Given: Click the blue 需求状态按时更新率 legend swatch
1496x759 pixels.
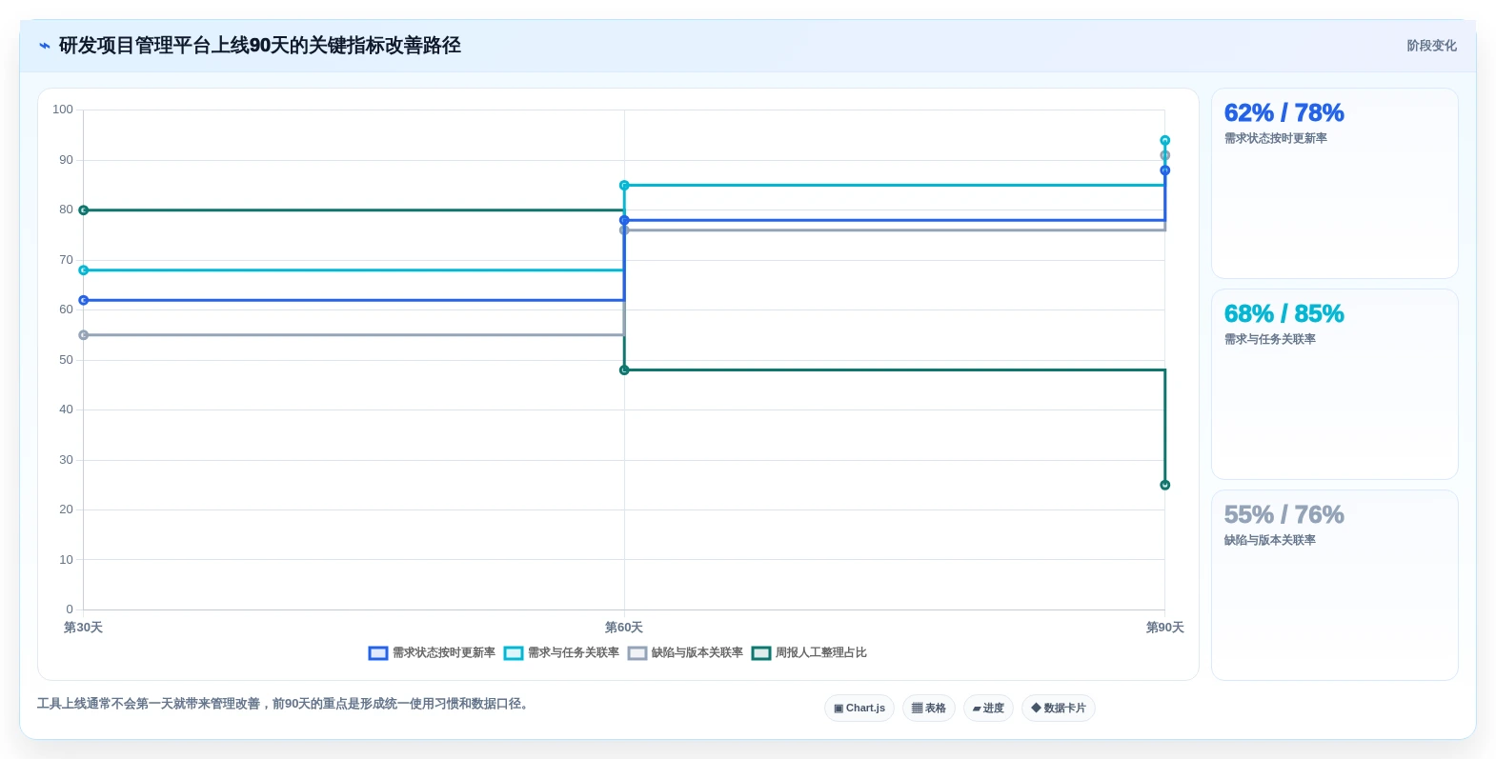Looking at the screenshot, I should click(x=378, y=653).
